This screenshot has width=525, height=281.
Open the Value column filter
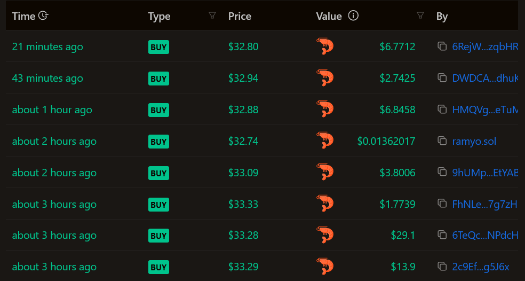point(420,15)
